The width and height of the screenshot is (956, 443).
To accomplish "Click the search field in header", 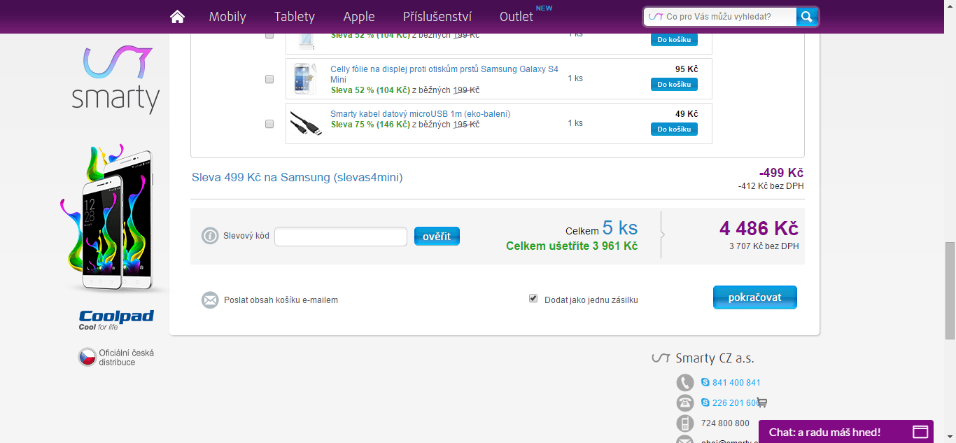I will click(721, 17).
